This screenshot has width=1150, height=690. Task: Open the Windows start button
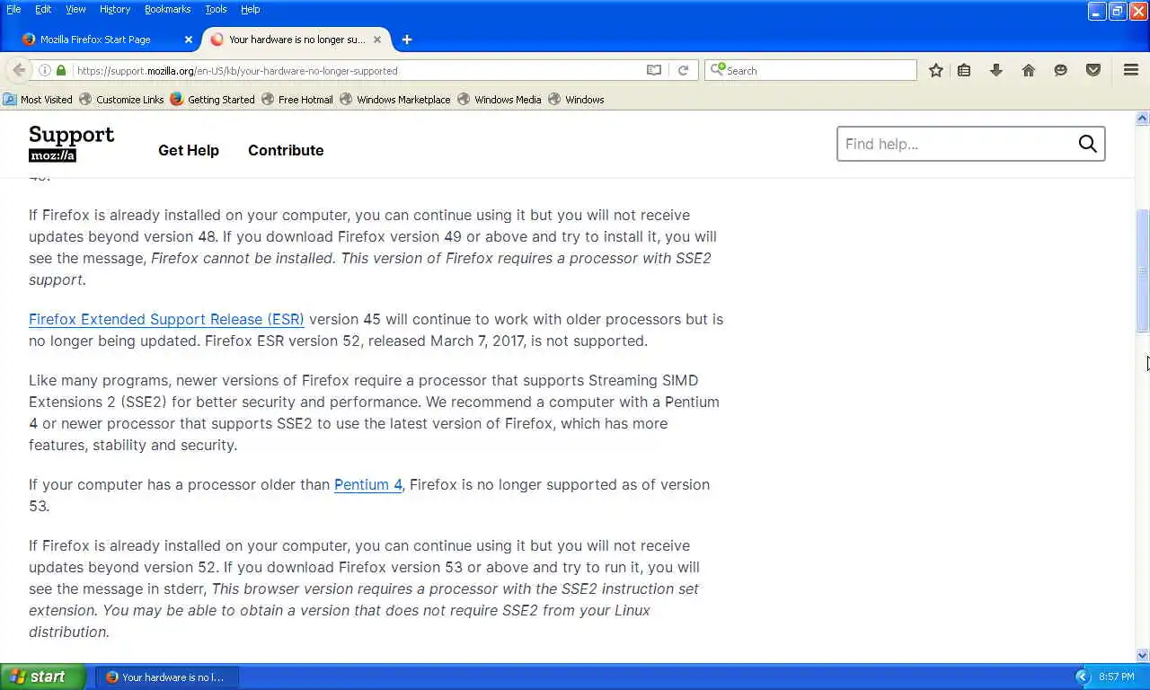click(43, 677)
